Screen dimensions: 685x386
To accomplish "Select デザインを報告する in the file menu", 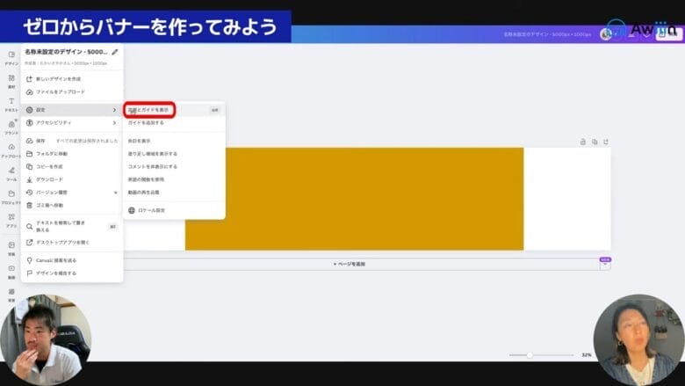I will [x=72, y=273].
